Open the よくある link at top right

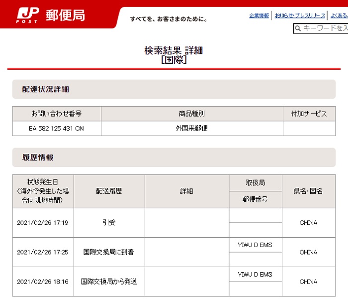point(339,15)
